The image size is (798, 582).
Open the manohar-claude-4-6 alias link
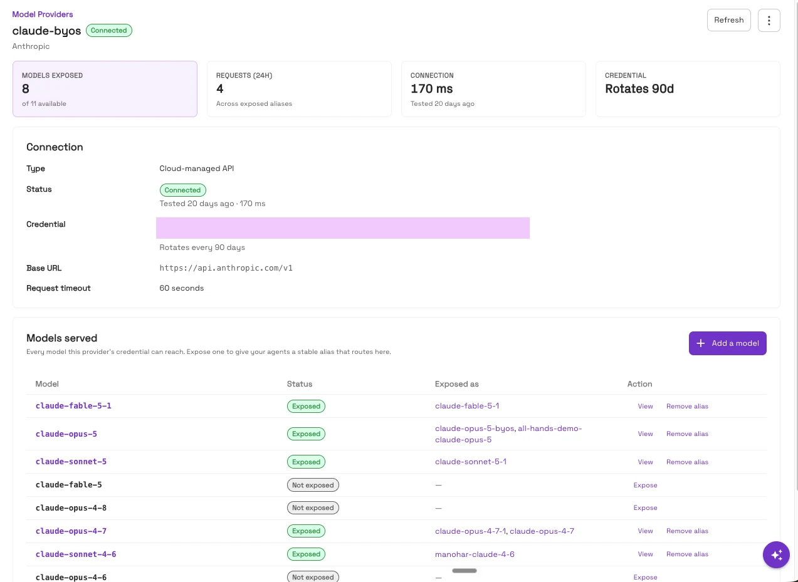(x=475, y=554)
